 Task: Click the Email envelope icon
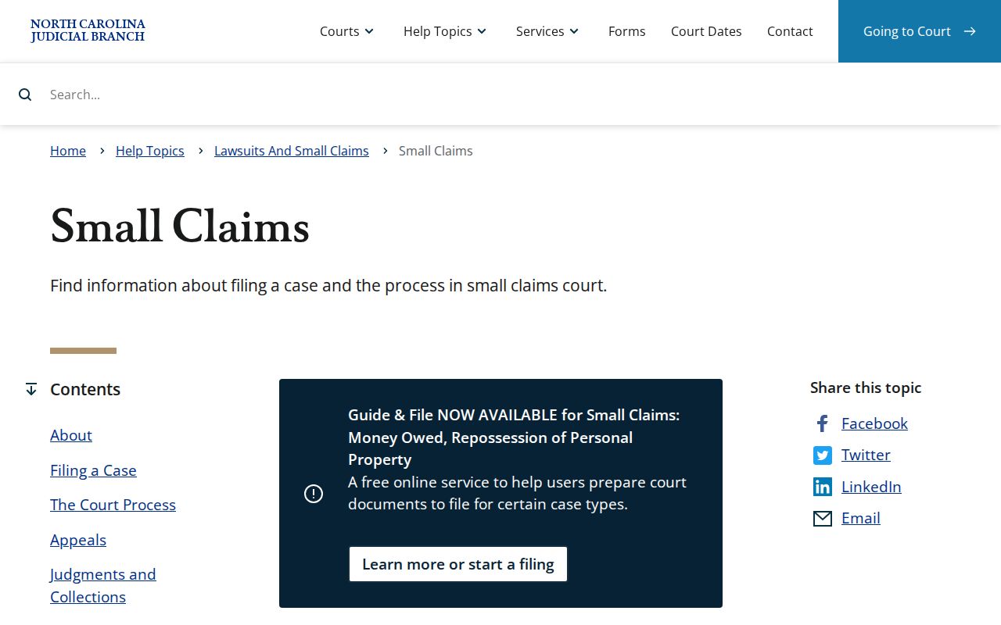point(823,519)
